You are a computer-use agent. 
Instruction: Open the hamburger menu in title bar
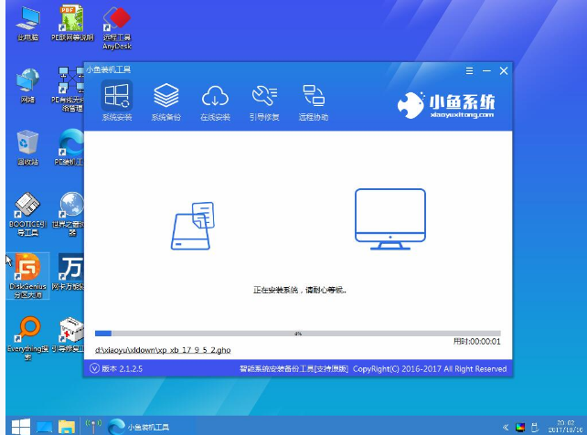tap(470, 70)
